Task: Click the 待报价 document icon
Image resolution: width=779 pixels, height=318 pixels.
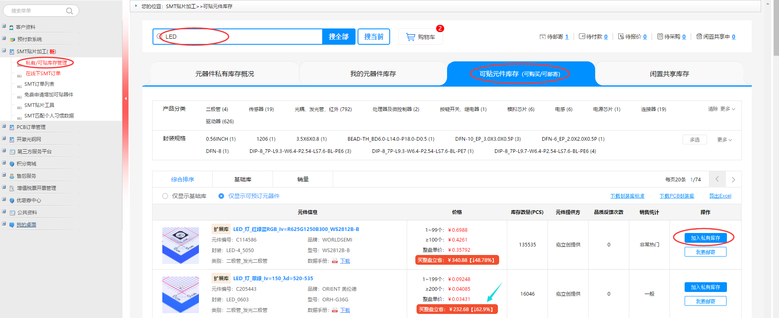Action: point(621,37)
